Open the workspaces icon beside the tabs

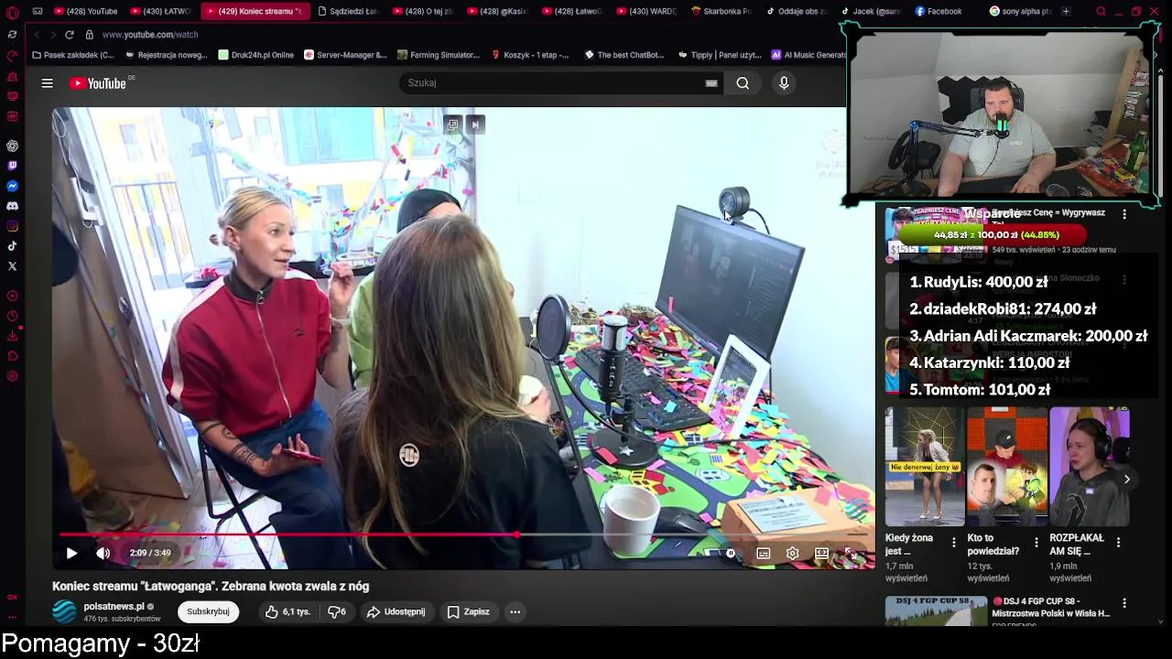(x=38, y=11)
